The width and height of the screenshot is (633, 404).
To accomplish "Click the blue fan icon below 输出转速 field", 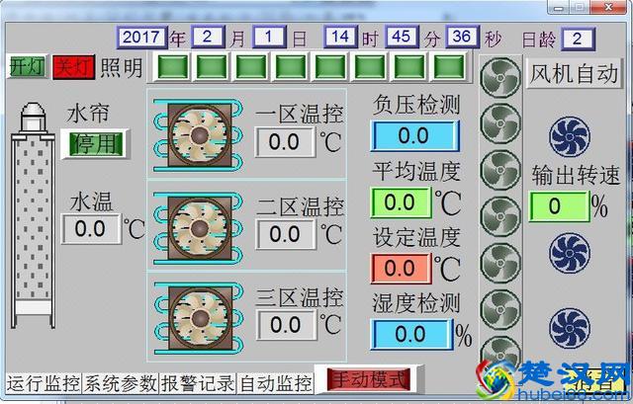I will [x=570, y=253].
